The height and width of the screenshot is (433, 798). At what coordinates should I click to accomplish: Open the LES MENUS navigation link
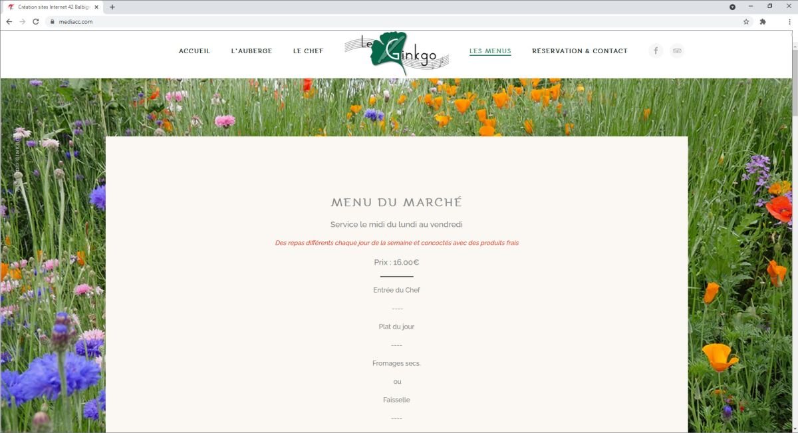click(x=490, y=51)
